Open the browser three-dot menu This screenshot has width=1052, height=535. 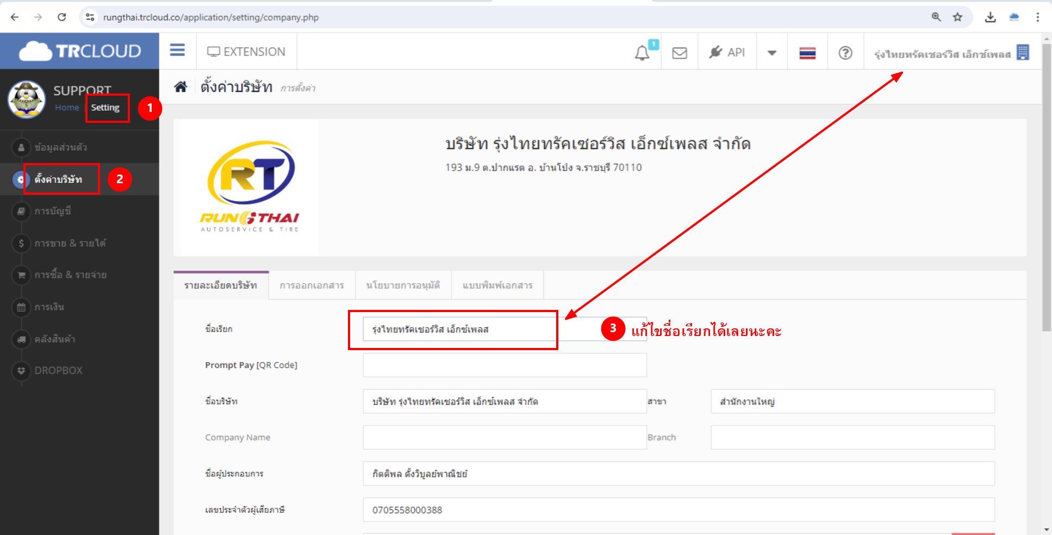[1037, 17]
